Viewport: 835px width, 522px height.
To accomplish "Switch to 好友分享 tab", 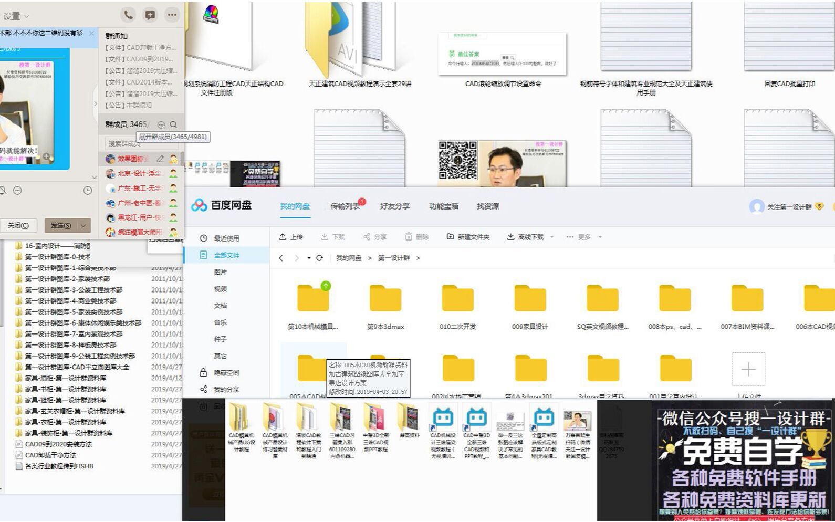I will (x=394, y=206).
